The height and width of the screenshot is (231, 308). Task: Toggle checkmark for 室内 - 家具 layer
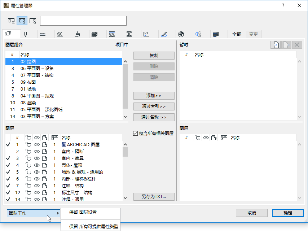pos(8,158)
